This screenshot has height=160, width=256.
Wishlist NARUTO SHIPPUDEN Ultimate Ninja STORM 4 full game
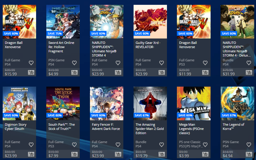(x=118, y=63)
